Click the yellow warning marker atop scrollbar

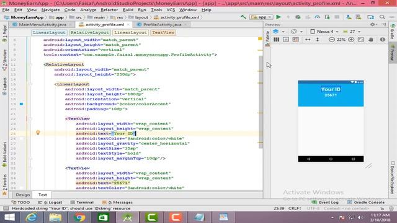tap(260, 38)
